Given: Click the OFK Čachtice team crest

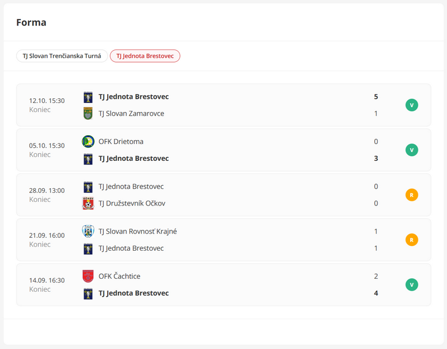Looking at the screenshot, I should [88, 276].
